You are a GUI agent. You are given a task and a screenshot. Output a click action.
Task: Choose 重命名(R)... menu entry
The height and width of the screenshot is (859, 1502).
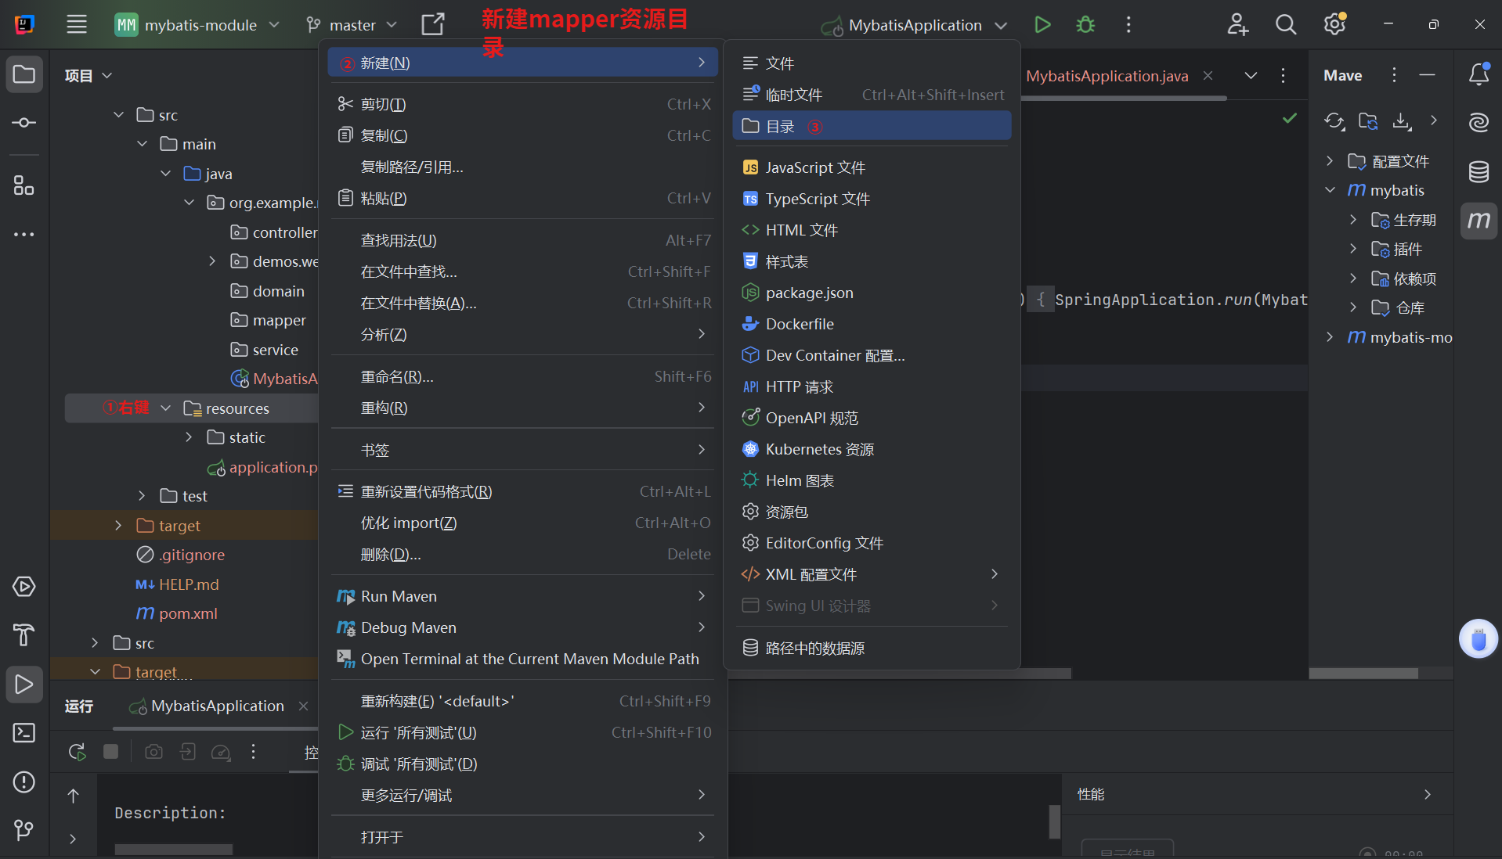(522, 377)
